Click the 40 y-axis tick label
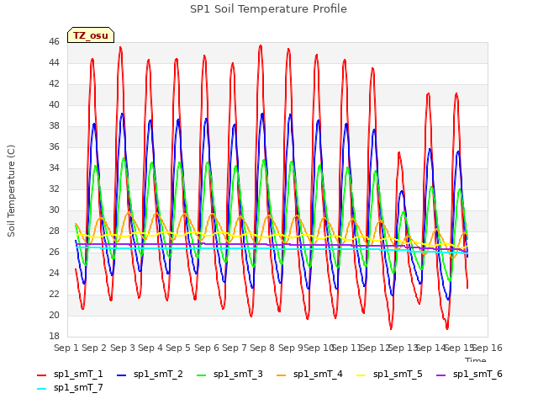This screenshot has width=538, height=404. pos(54,104)
